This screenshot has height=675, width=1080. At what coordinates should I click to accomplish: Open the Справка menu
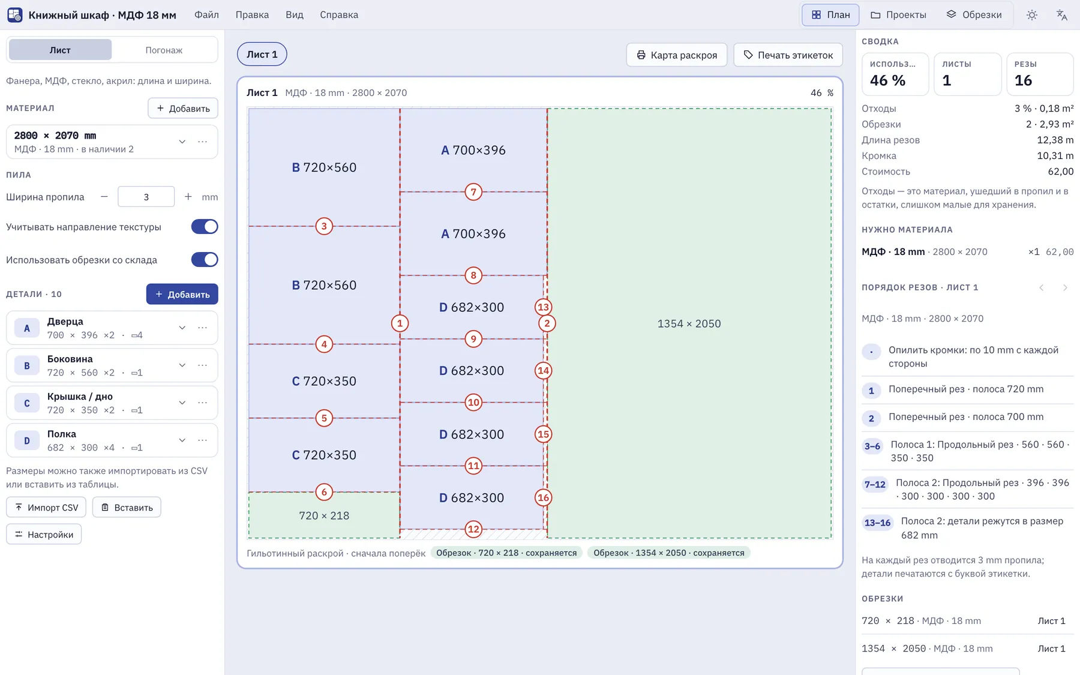(x=339, y=15)
